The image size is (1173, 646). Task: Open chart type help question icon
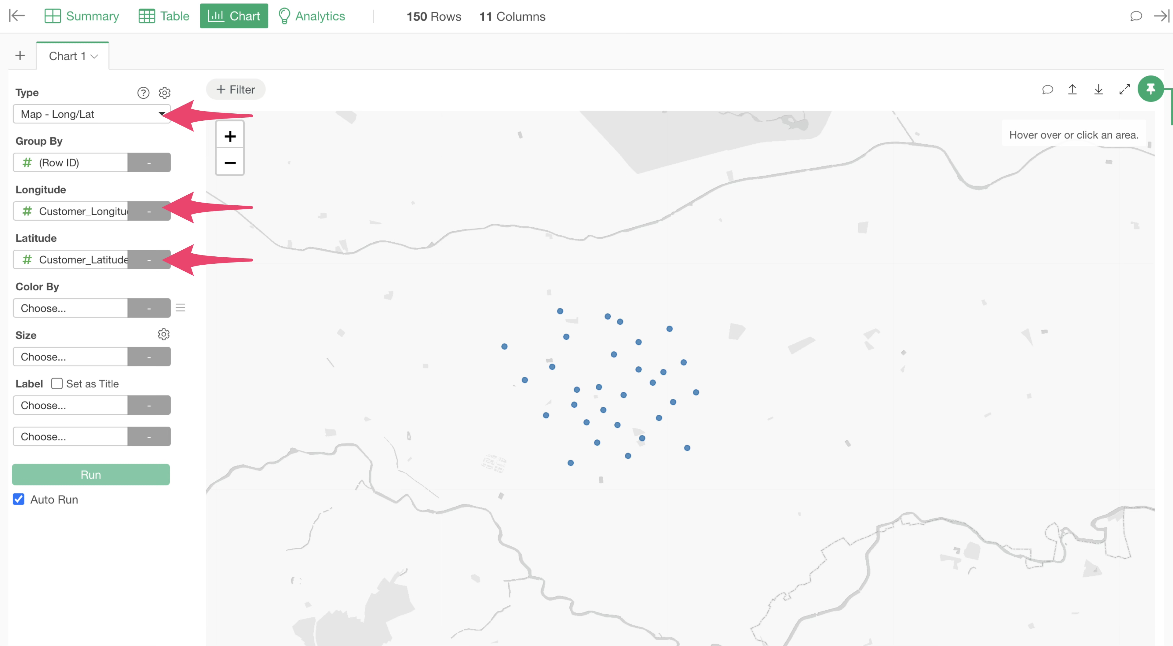[143, 93]
